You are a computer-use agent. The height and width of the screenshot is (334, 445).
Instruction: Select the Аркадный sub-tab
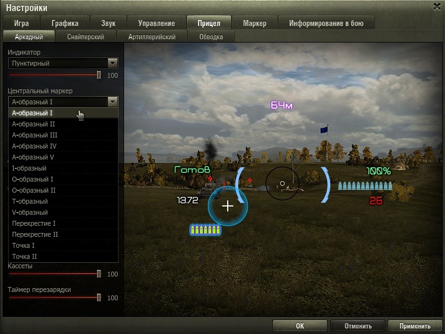(29, 36)
